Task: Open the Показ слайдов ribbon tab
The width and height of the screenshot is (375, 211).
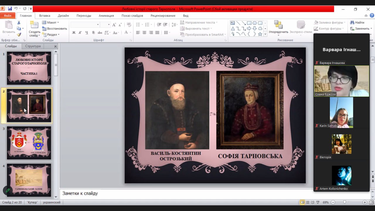Action: click(x=132, y=16)
